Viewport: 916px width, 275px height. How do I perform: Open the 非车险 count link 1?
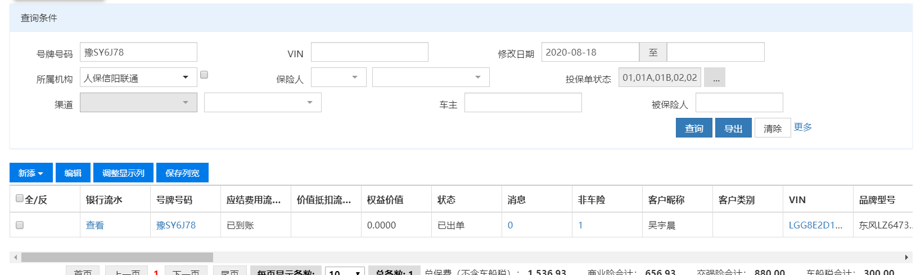tap(580, 225)
